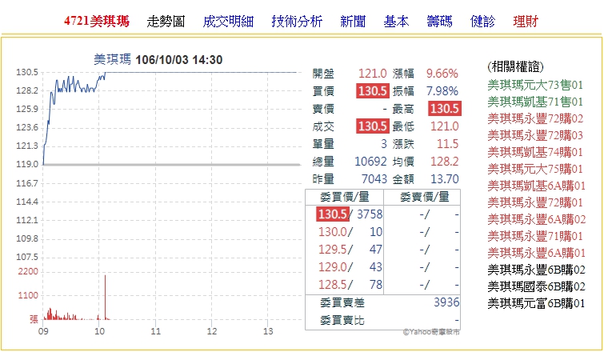Select the 籌碼 tab

[x=439, y=21]
